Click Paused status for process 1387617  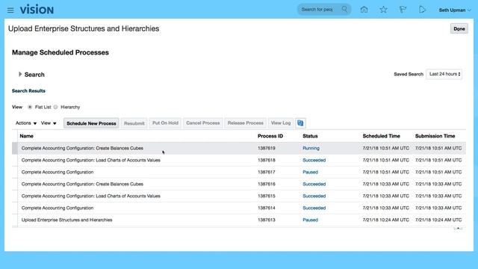click(311, 172)
